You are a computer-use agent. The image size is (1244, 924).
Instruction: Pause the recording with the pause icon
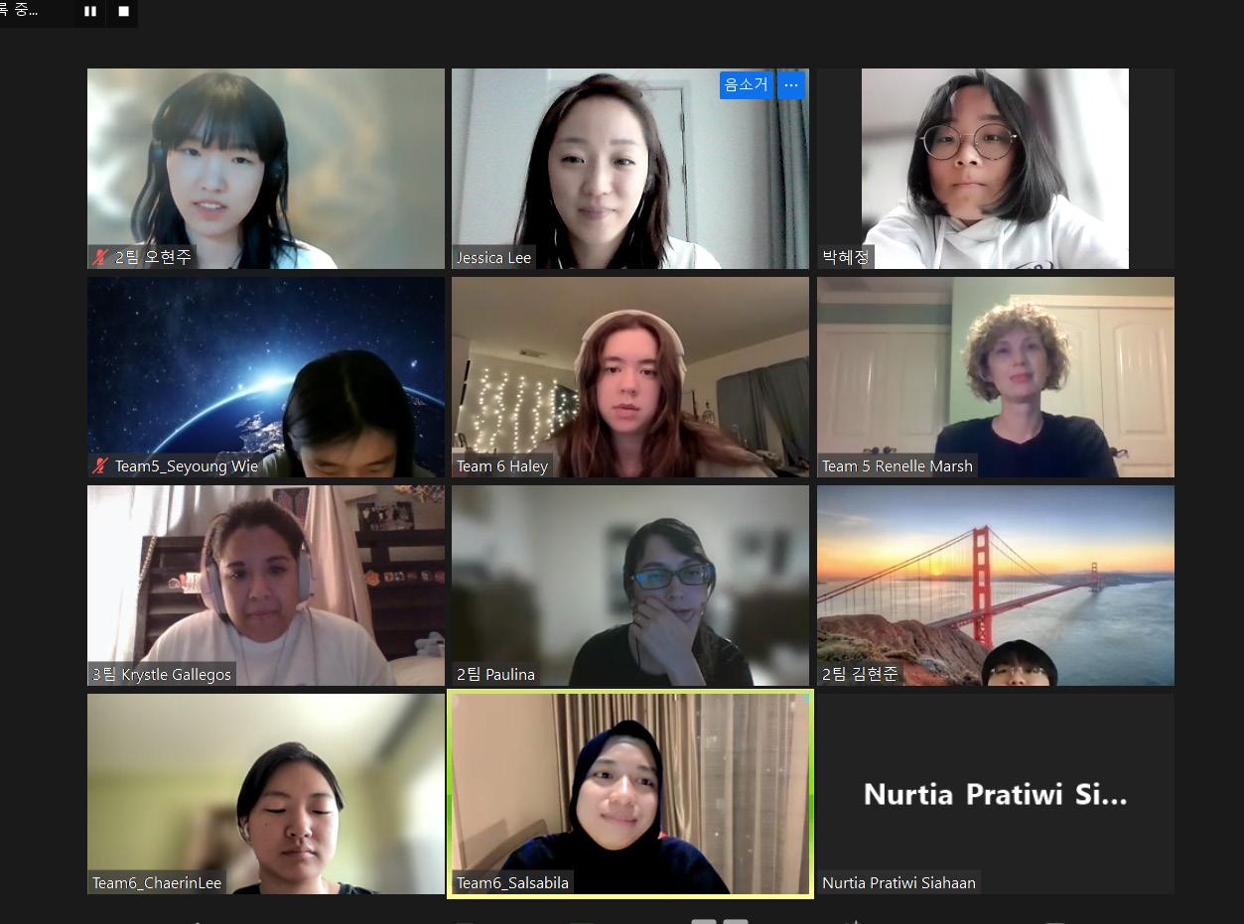point(90,12)
